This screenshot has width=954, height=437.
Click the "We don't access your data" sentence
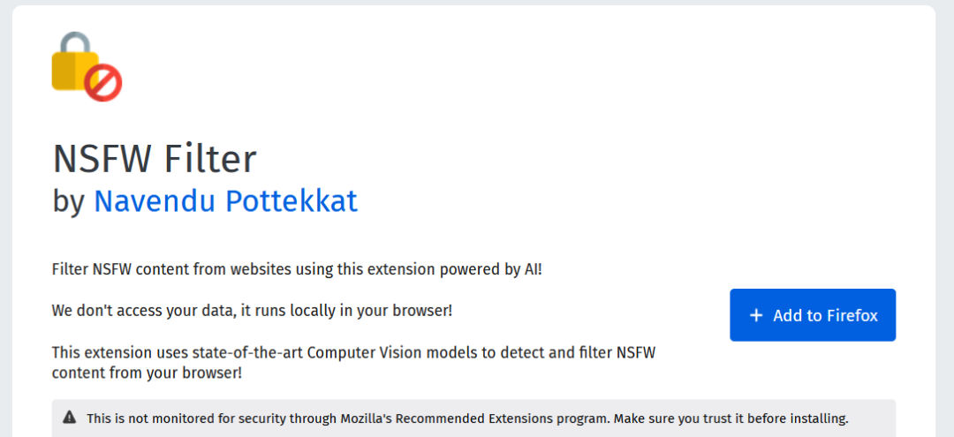click(x=252, y=311)
